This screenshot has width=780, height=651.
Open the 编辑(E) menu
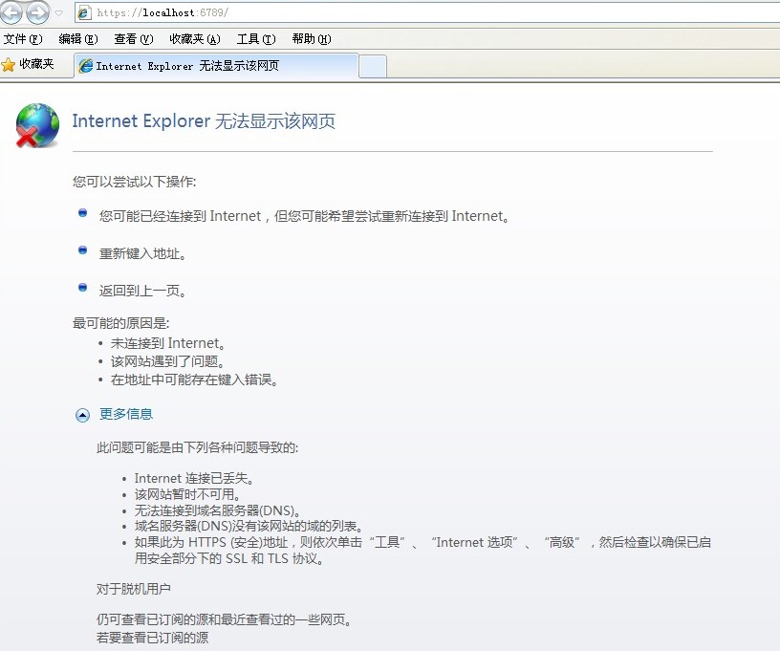pos(78,39)
